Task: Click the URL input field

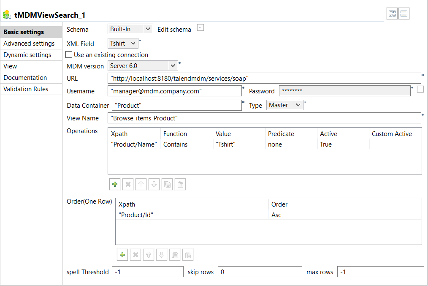Action: pyautogui.click(x=264, y=79)
